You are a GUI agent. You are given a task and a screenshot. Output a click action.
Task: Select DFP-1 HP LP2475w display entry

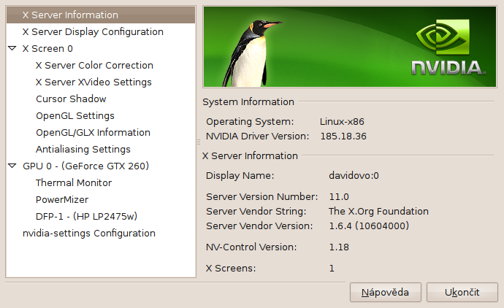86,217
